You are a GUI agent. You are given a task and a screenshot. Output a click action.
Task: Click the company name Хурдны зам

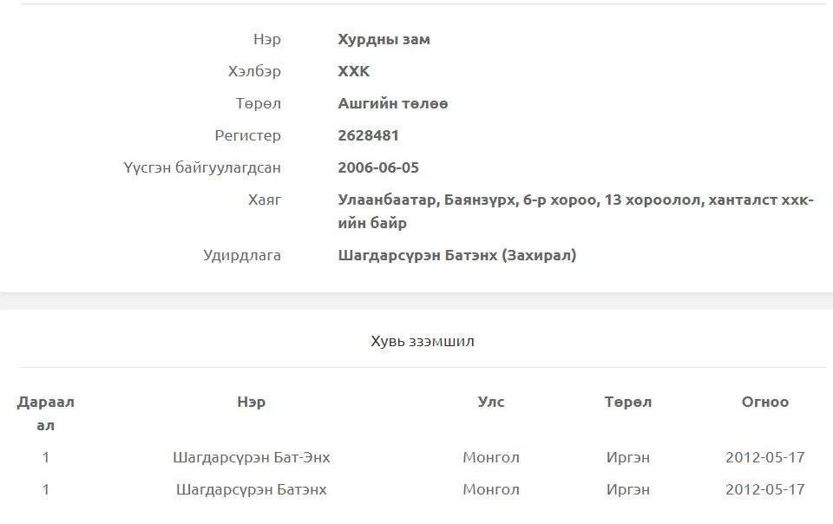pyautogui.click(x=384, y=39)
